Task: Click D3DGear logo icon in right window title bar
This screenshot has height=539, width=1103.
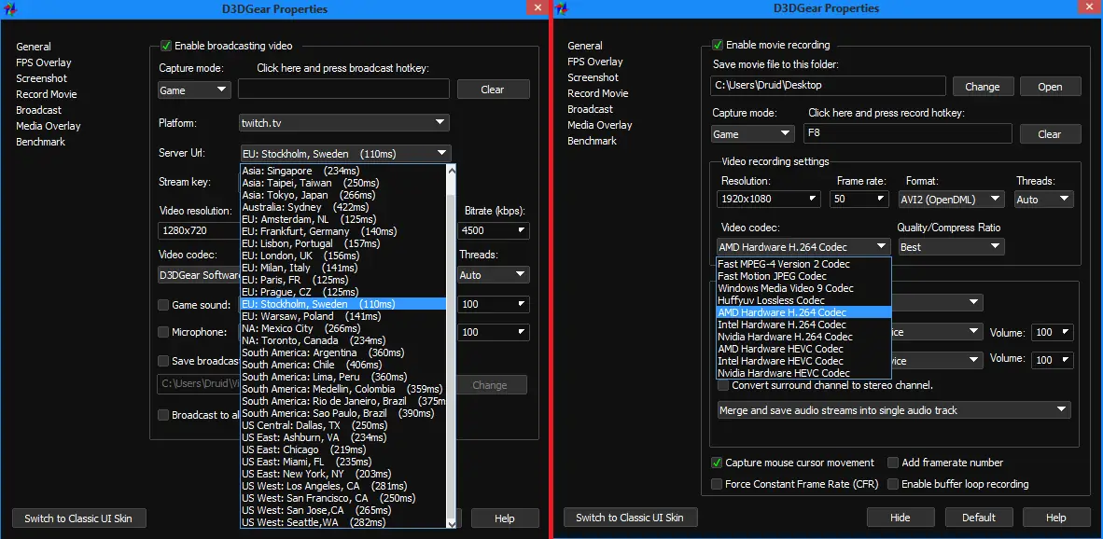Action: click(x=564, y=9)
